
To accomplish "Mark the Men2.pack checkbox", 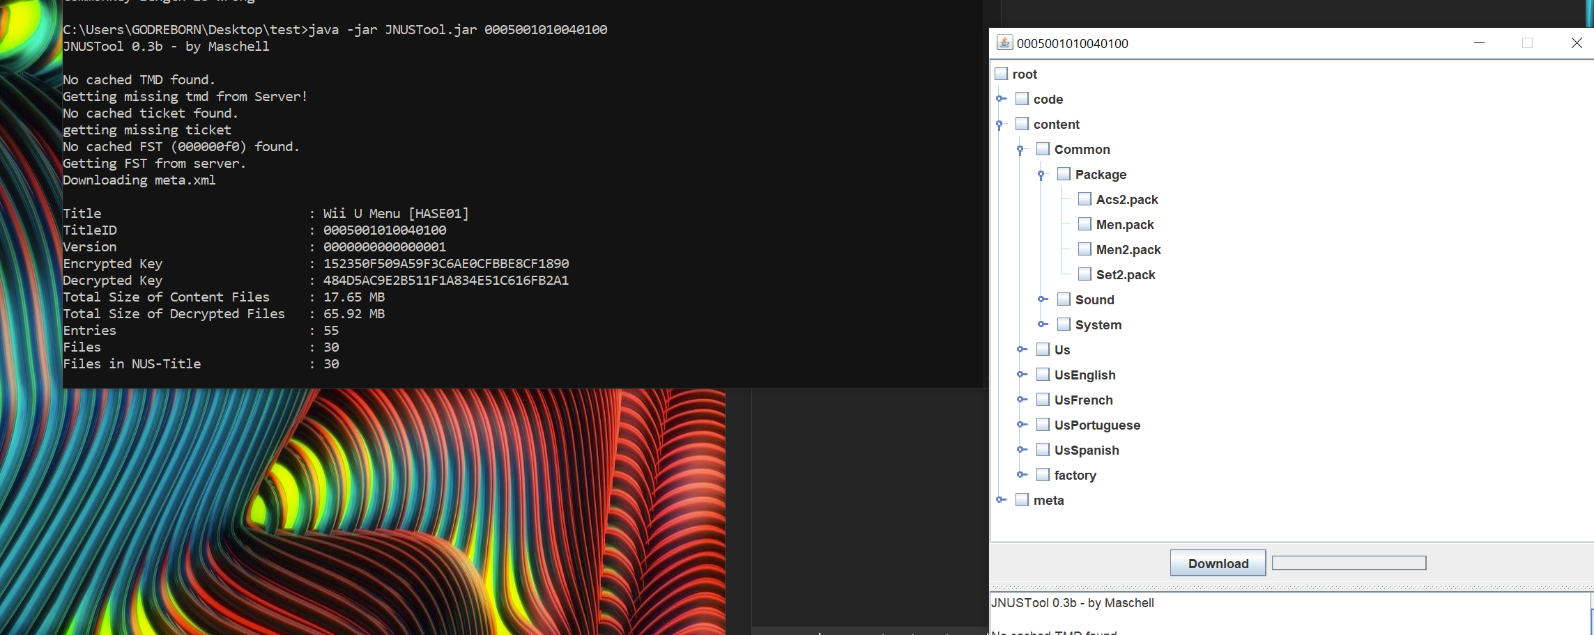I will tap(1085, 249).
